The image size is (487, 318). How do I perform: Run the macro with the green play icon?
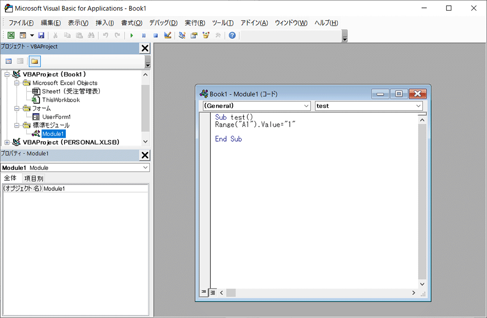(131, 36)
